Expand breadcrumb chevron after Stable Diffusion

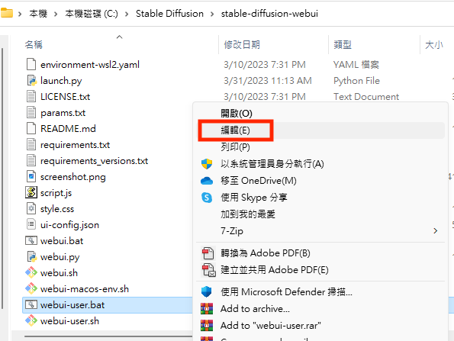212,14
